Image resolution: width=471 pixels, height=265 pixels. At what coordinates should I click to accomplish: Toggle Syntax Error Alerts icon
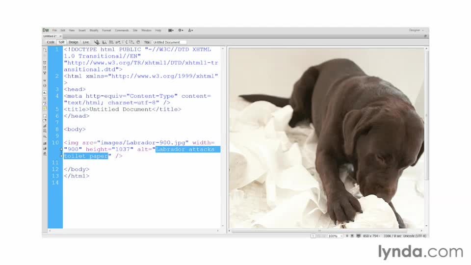point(45,108)
